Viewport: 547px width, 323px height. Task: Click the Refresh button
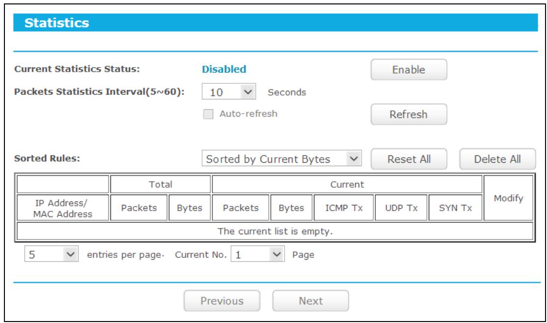409,114
